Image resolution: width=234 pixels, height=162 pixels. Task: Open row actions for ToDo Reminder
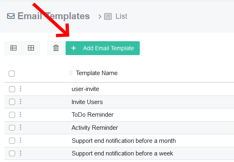pos(20,115)
